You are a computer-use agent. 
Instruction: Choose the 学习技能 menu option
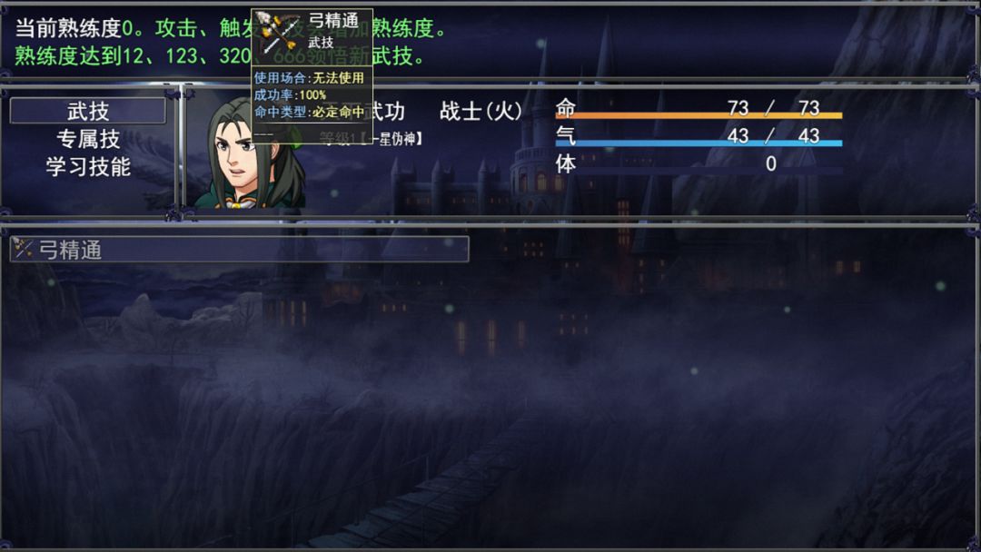(x=87, y=166)
